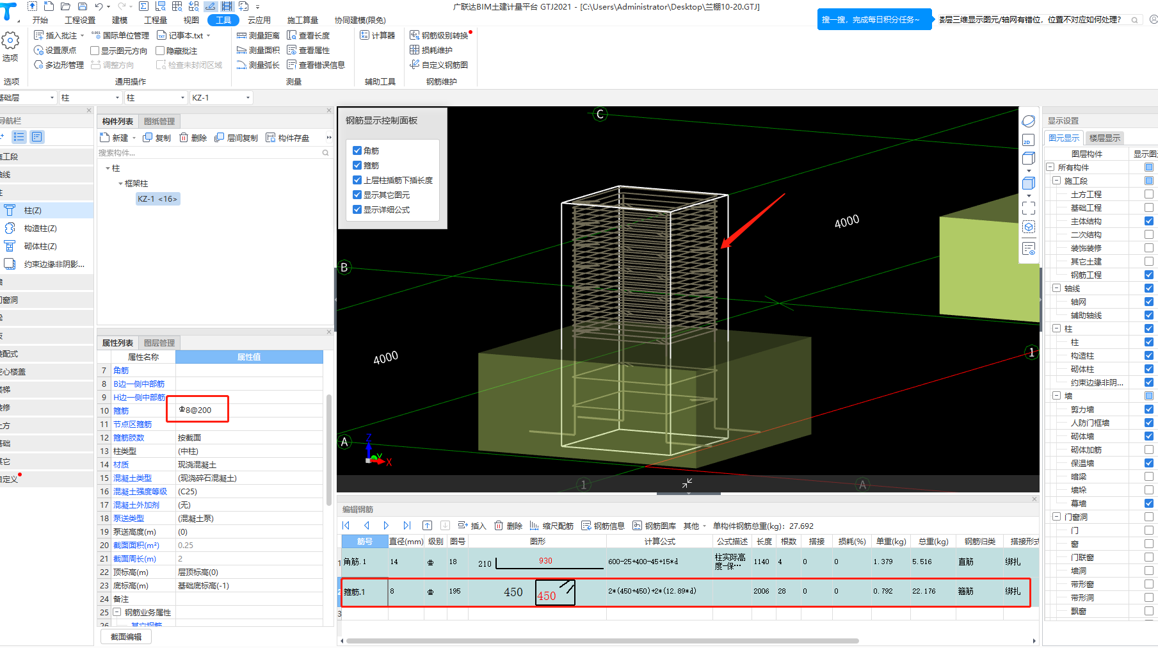The height and width of the screenshot is (648, 1158).
Task: Click 复制 component button
Action: tap(157, 138)
